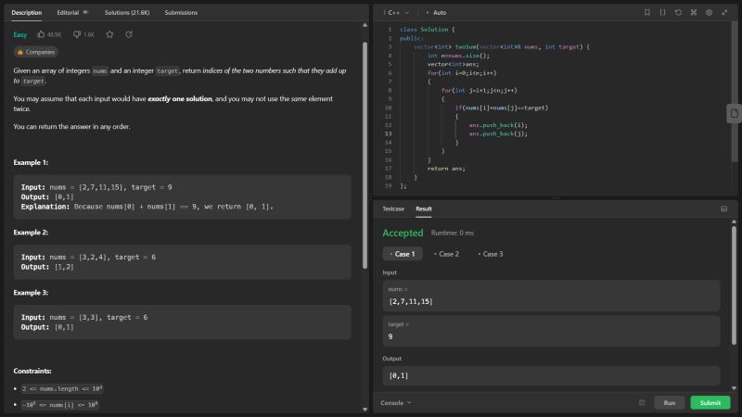Click the debugger icon beside Run

click(641, 402)
